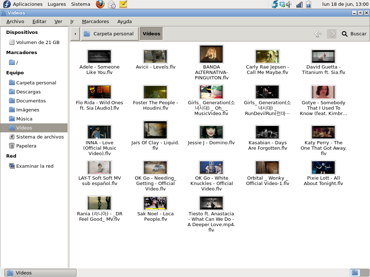Select Girls Generation RunDevilRun video
The image size is (370, 277).
click(x=267, y=92)
